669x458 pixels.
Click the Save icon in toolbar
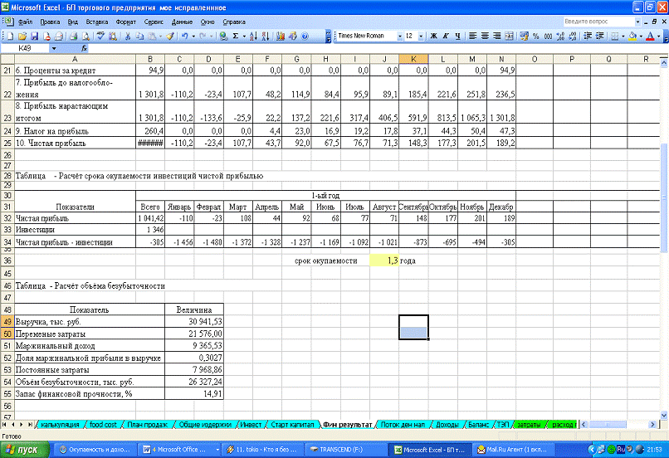click(34, 37)
